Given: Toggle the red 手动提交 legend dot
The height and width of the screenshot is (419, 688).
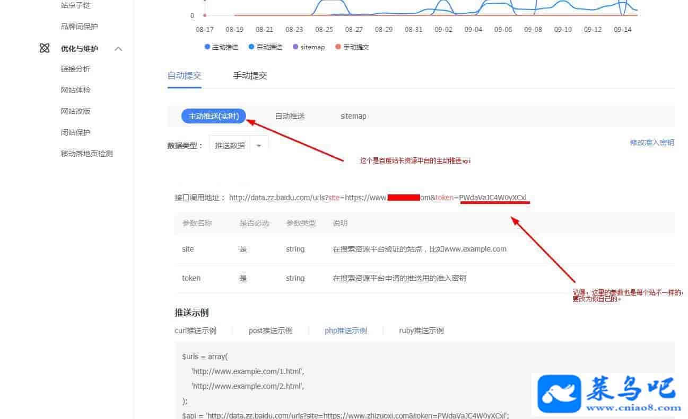Looking at the screenshot, I should coord(338,47).
